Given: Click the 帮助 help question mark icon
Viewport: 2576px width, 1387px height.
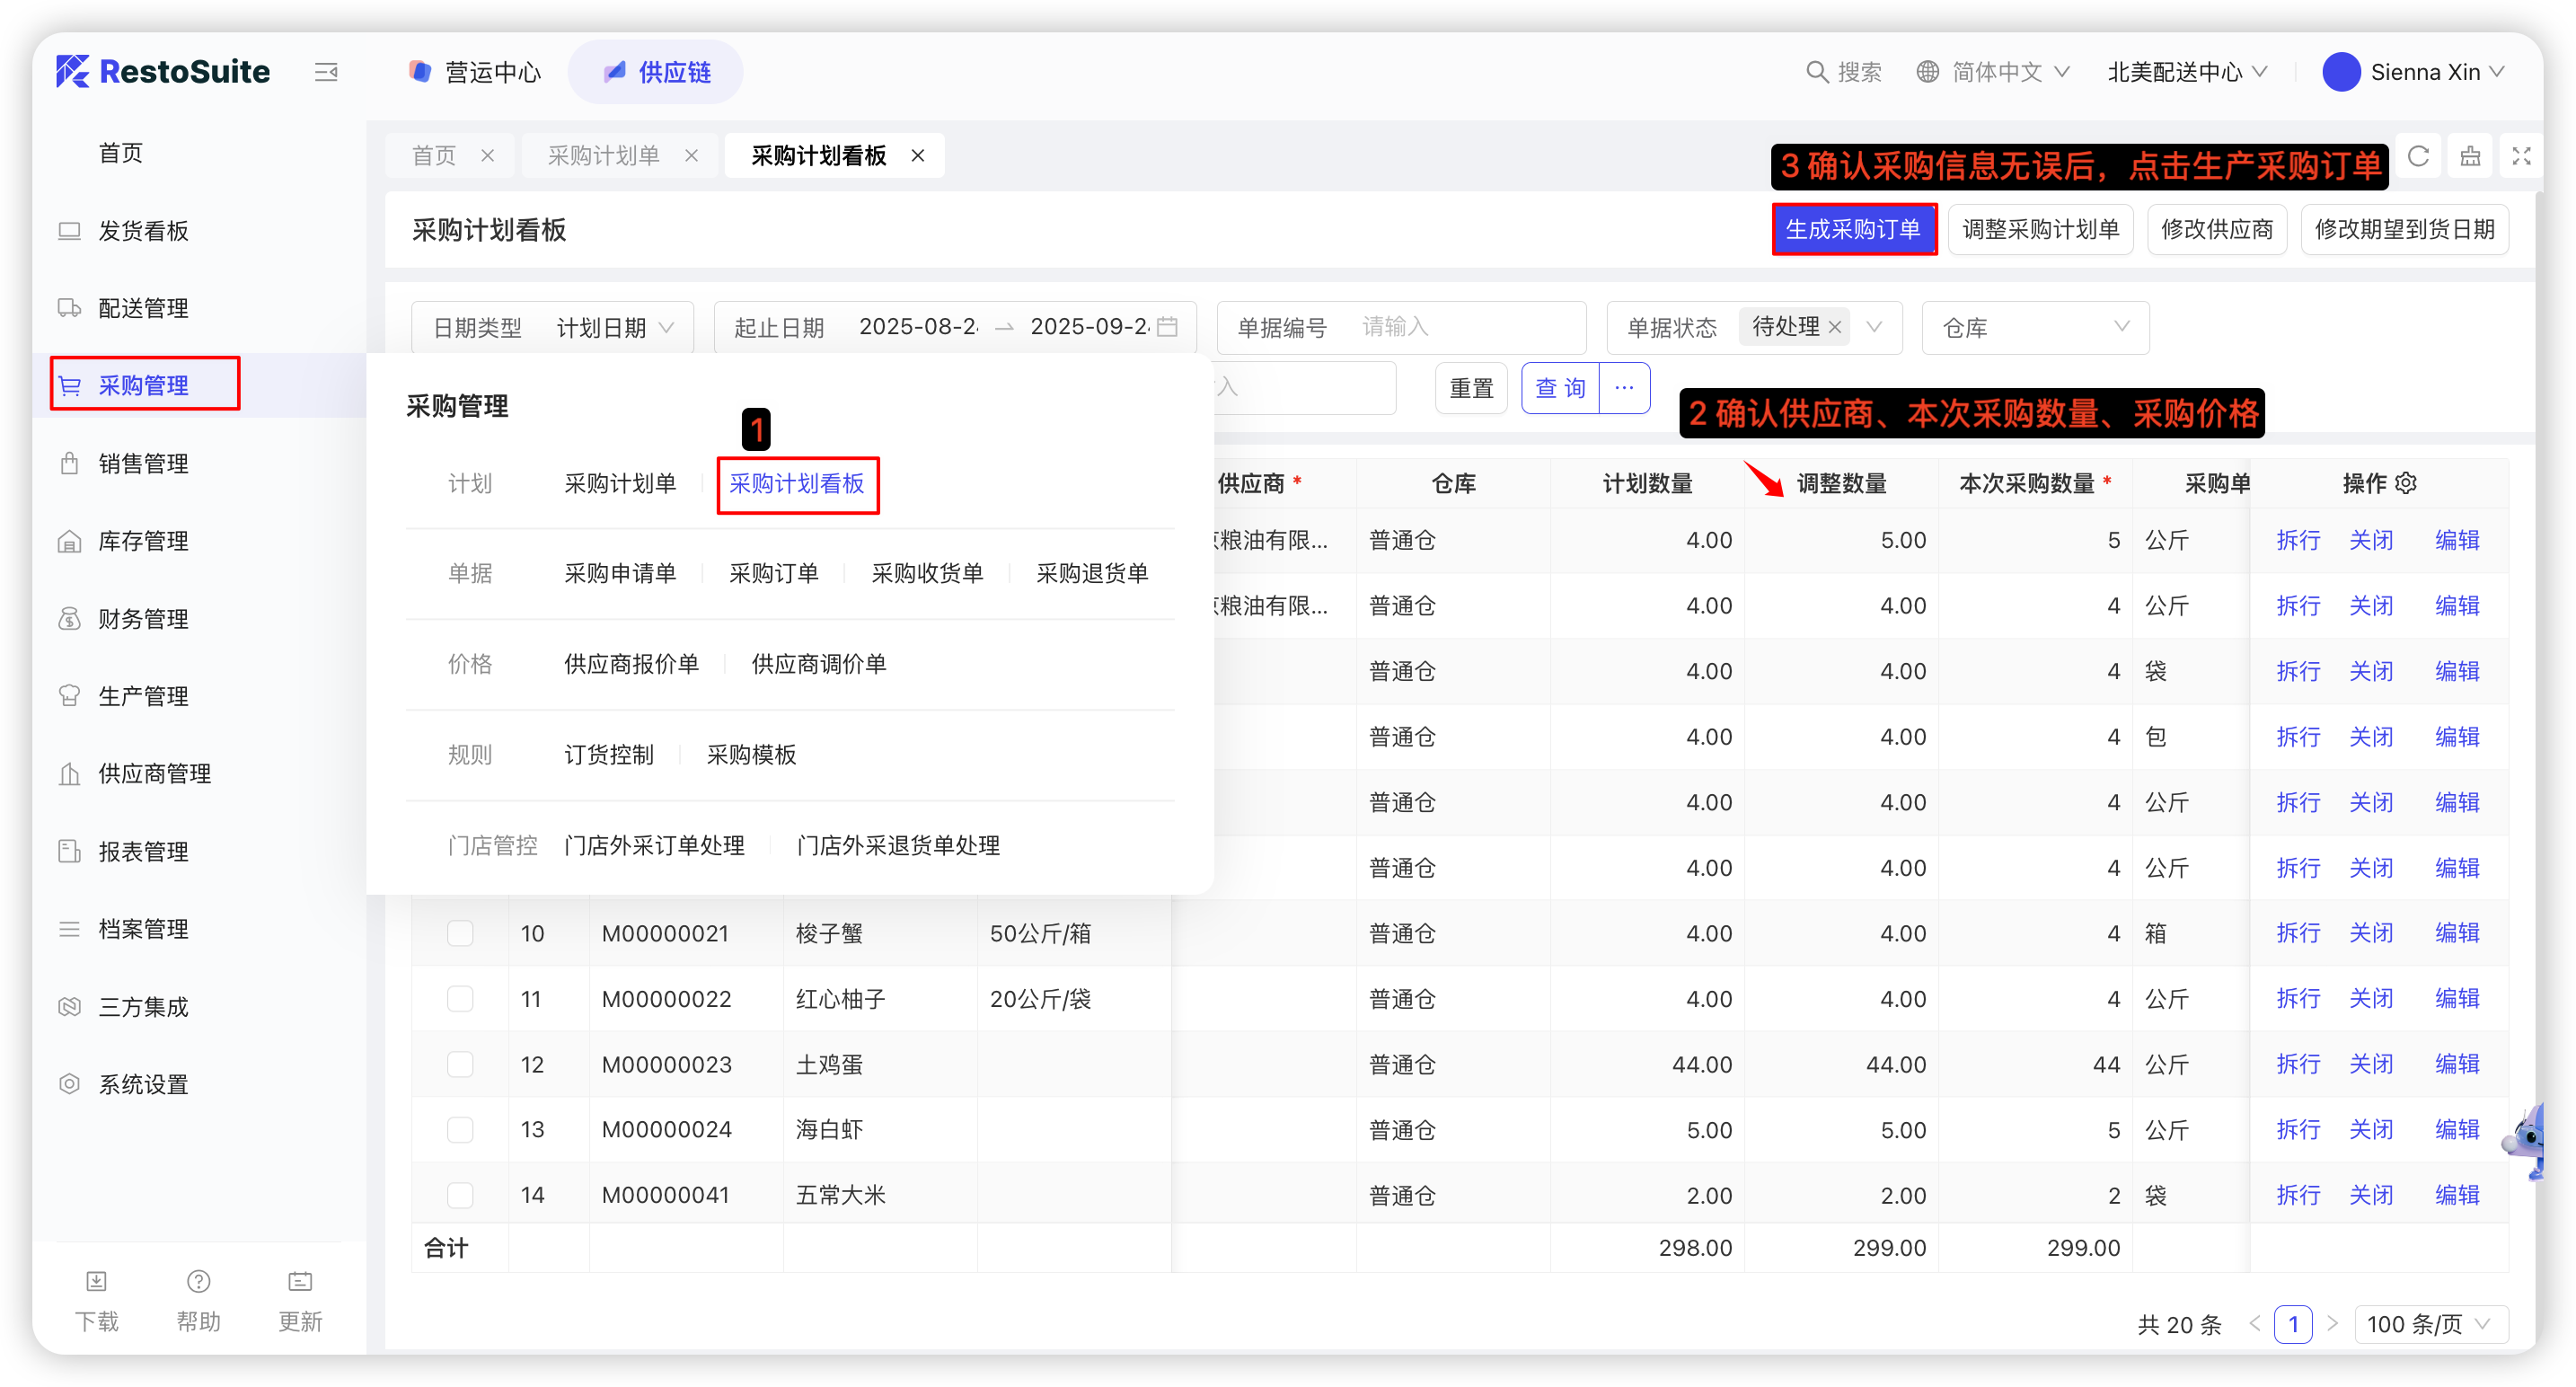Looking at the screenshot, I should (x=198, y=1281).
